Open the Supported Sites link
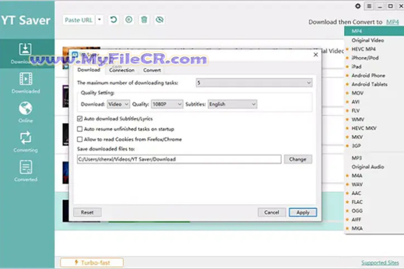 (x=380, y=263)
